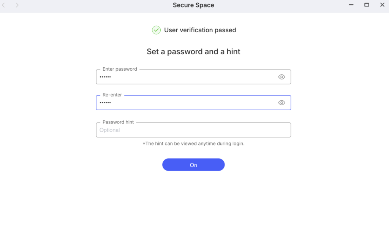Click the "Enter password" field label
Screen dimensions: 389x231
point(120,69)
